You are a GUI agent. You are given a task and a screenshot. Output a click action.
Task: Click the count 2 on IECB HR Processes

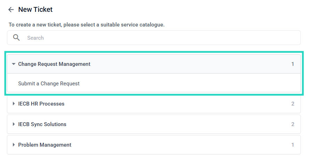pos(293,104)
